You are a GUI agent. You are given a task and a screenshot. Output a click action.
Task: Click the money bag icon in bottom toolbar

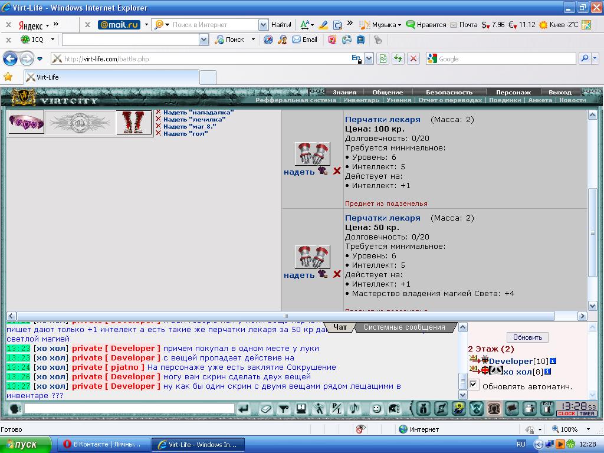pyautogui.click(x=424, y=408)
